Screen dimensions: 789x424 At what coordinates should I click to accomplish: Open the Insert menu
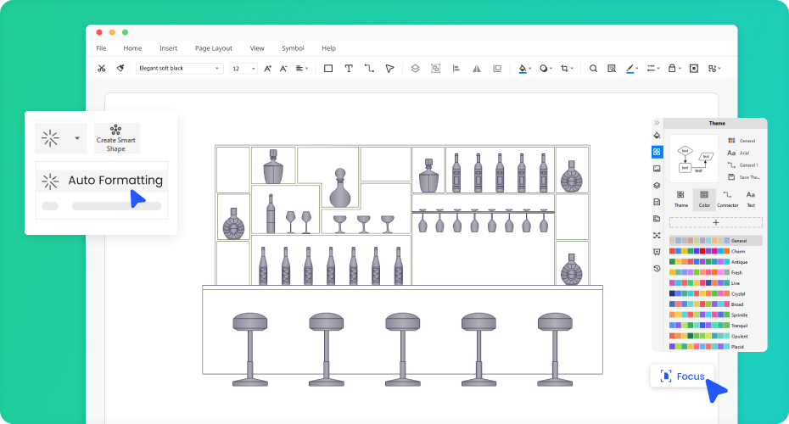pyautogui.click(x=168, y=48)
